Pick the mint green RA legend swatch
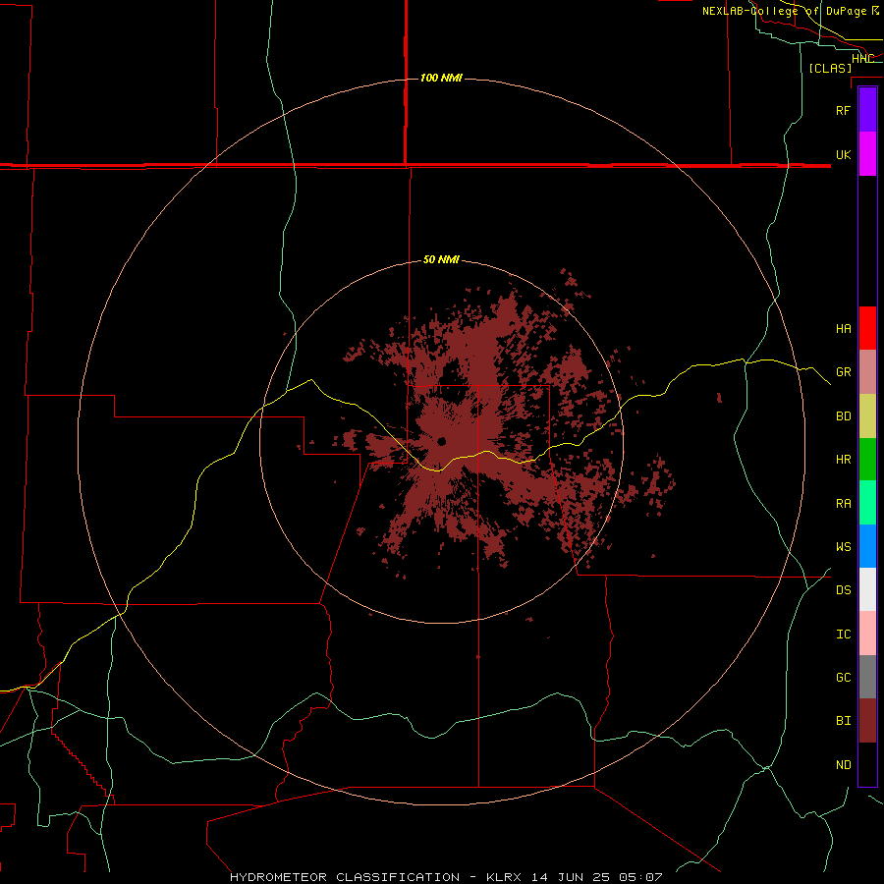Viewport: 884px width, 884px height. tap(867, 503)
